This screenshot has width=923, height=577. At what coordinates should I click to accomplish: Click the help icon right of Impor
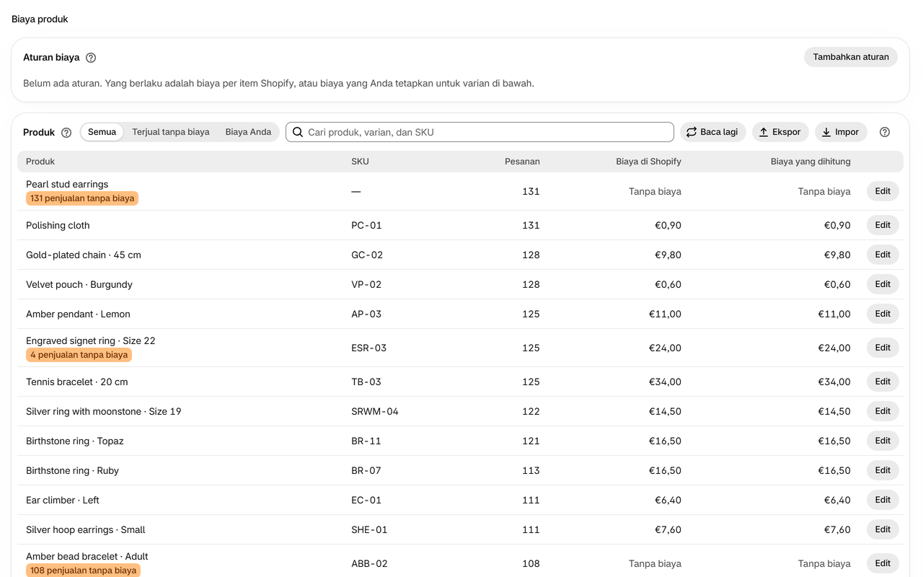885,132
